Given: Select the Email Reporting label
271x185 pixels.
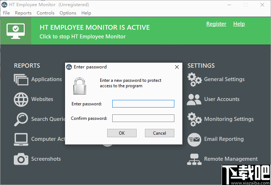Looking at the screenshot, I should tap(224, 139).
